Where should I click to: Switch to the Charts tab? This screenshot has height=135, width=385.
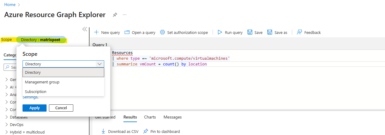[150, 117]
